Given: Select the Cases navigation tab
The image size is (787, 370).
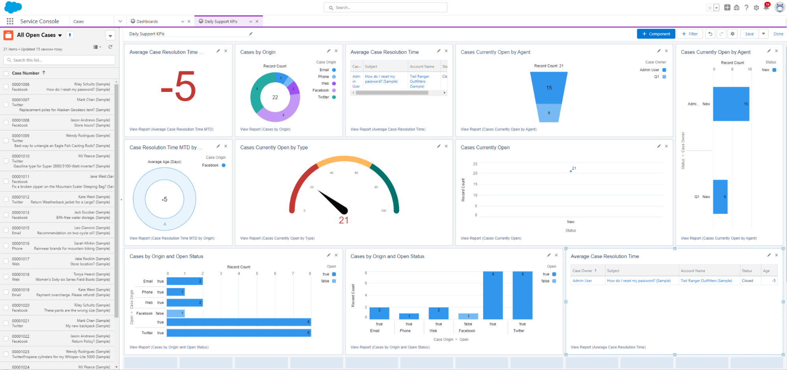Looking at the screenshot, I should point(78,21).
